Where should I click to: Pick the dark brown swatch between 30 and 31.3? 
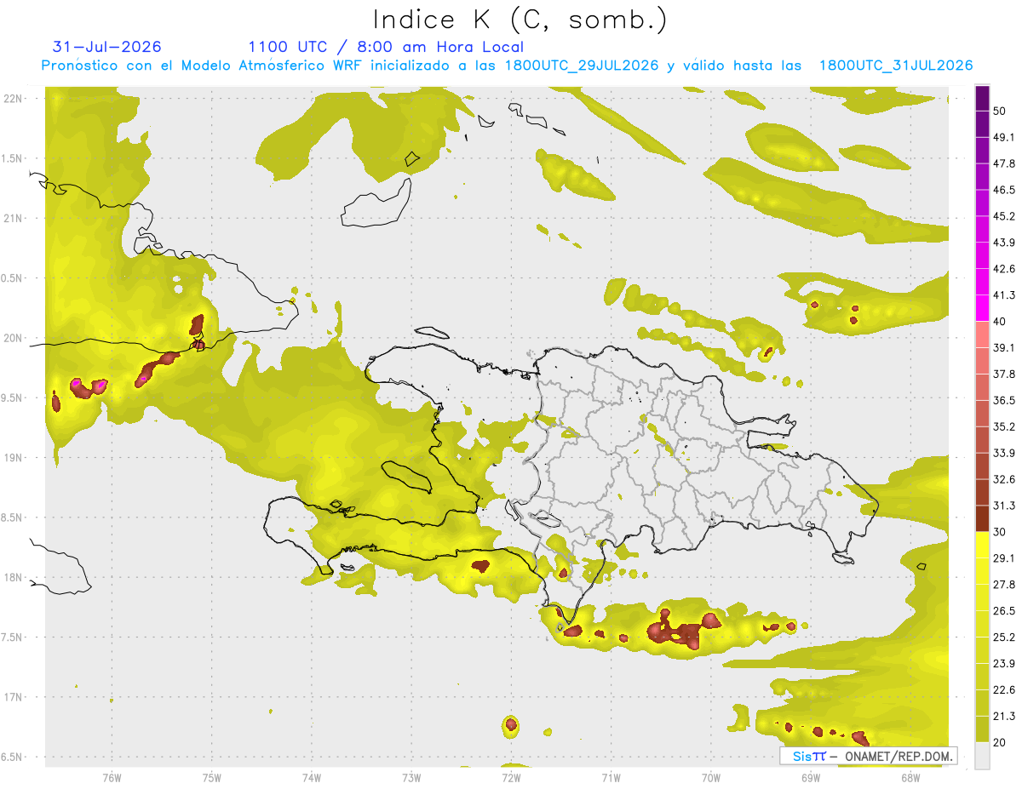pyautogui.click(x=982, y=519)
